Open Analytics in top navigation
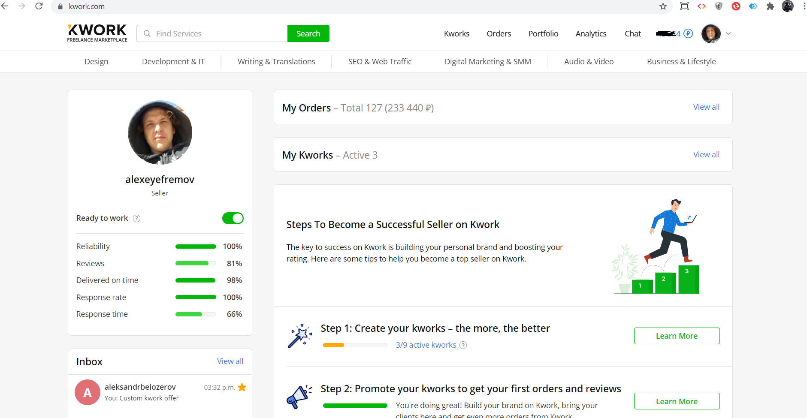This screenshot has height=418, width=807. coord(591,33)
